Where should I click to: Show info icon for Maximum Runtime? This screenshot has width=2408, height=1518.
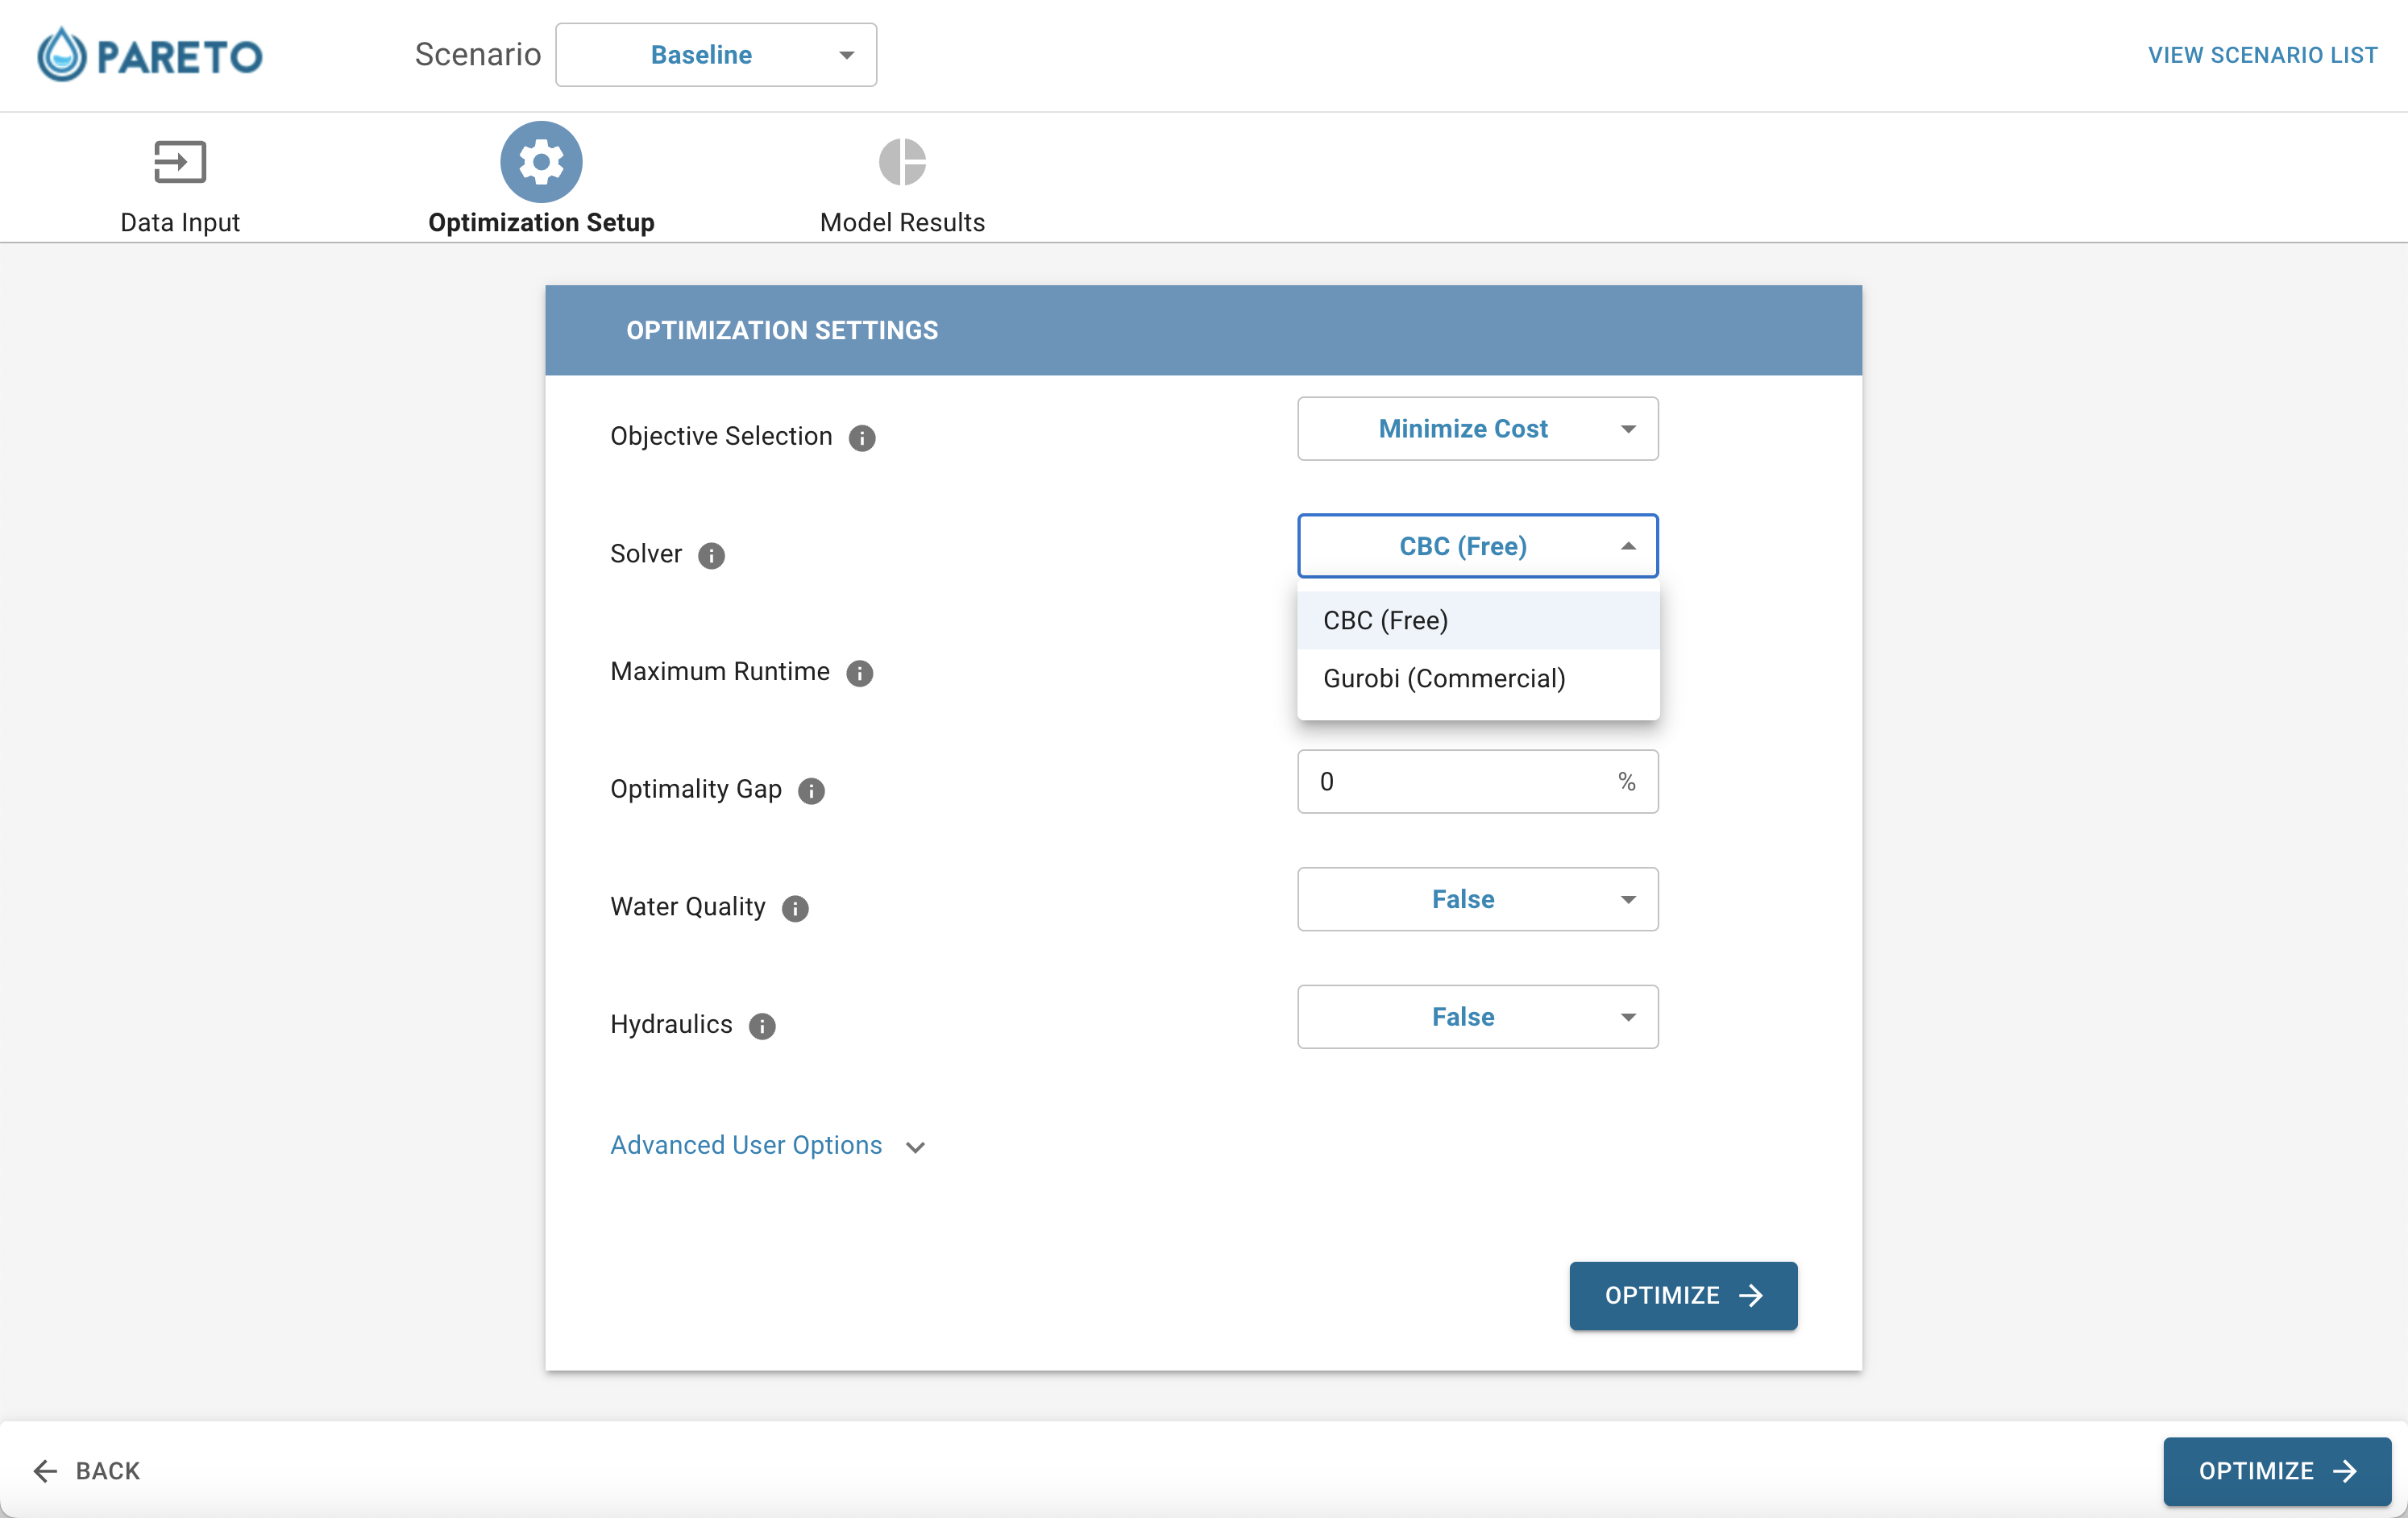click(x=859, y=673)
